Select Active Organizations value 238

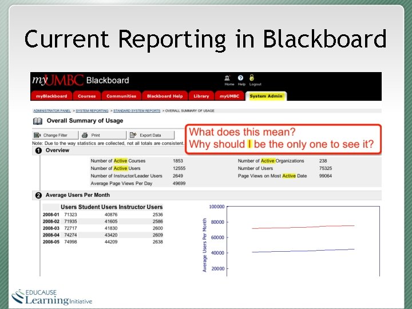tap(323, 161)
